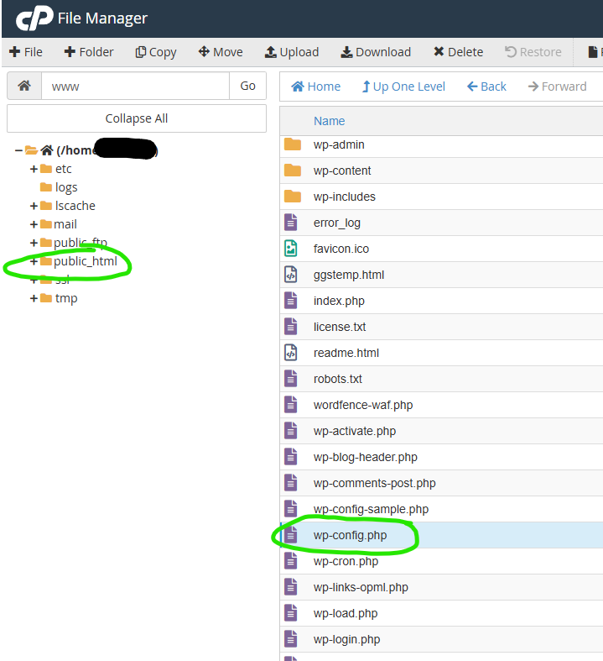Select the lscache folder in tree

pyautogui.click(x=75, y=206)
